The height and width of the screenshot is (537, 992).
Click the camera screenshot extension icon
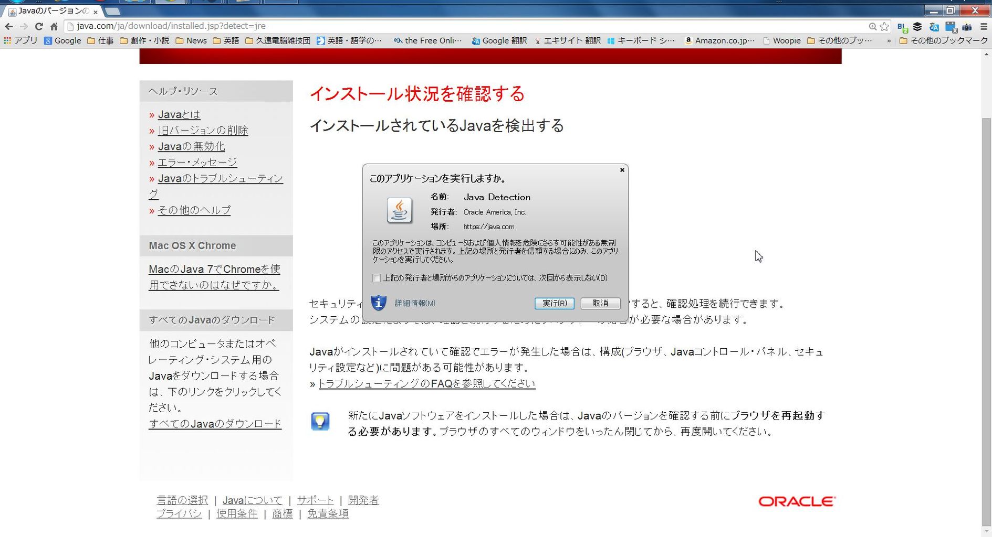tap(967, 27)
